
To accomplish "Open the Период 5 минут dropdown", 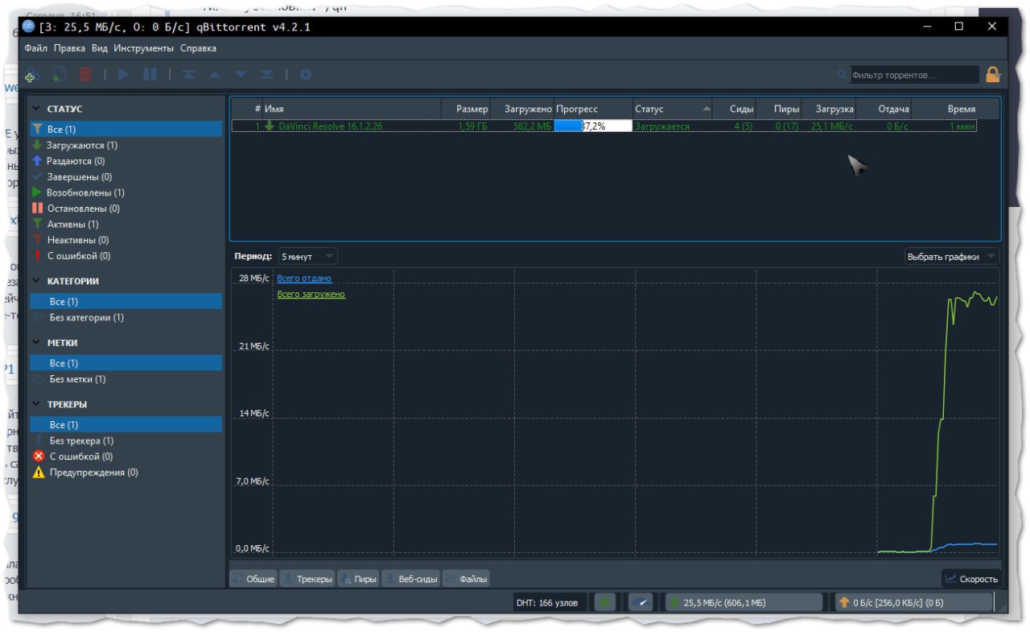I will (307, 256).
